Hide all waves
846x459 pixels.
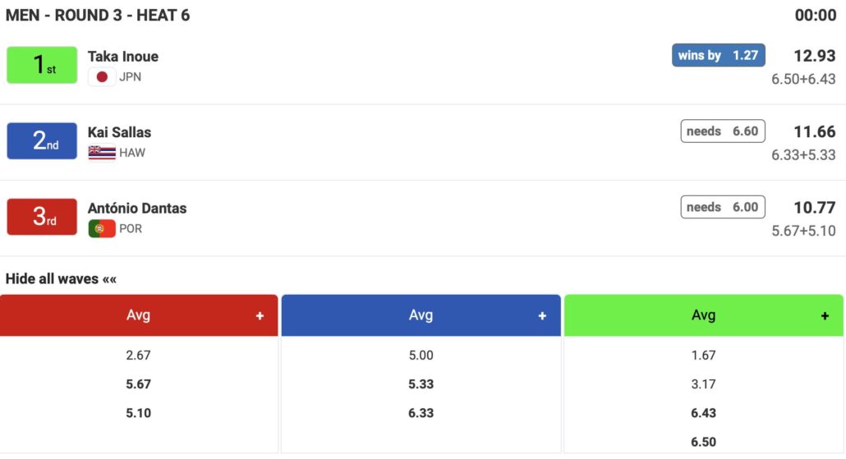pos(62,279)
